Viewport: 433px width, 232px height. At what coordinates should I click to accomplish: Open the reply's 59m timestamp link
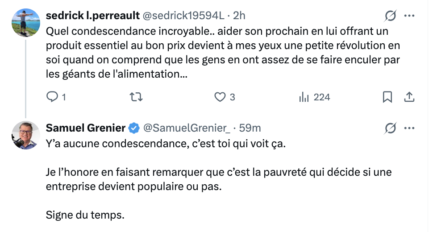pos(250,128)
